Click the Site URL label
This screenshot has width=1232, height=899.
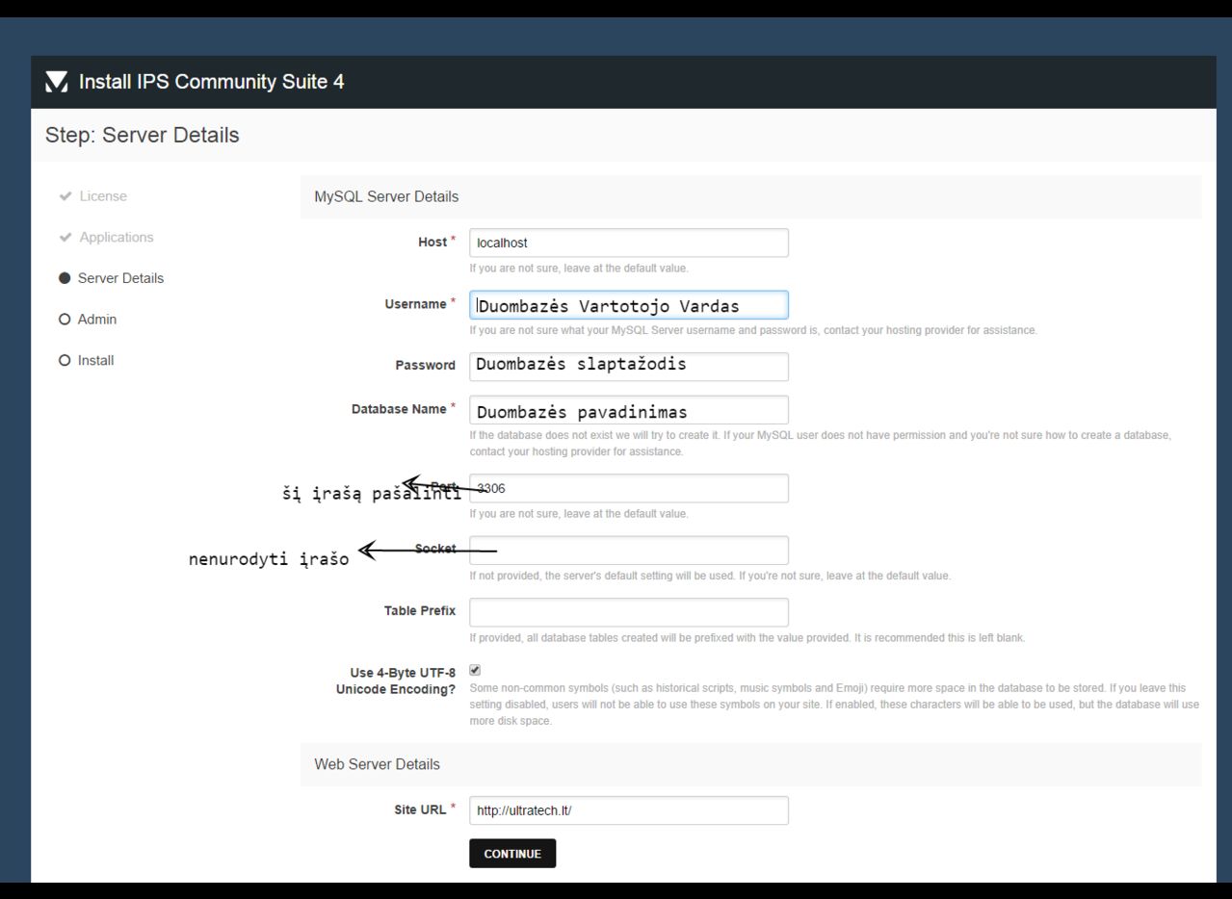[x=420, y=809]
